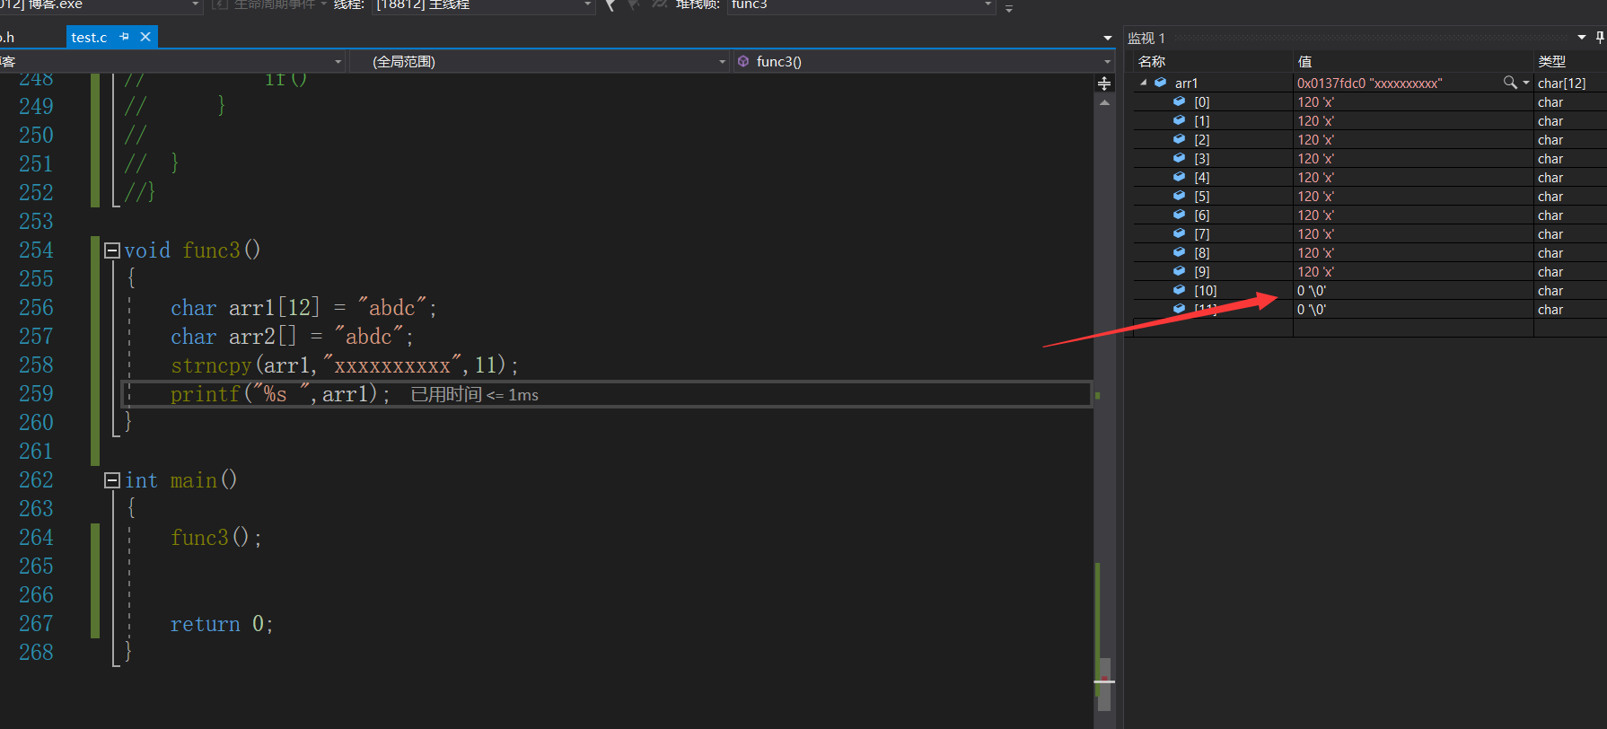Viewport: 1607px width, 729px height.
Task: Click the editor vertical scrollbar thumb
Action: point(1104,684)
